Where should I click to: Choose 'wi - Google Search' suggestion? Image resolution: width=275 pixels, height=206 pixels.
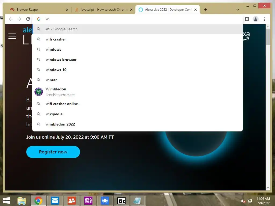click(137, 29)
